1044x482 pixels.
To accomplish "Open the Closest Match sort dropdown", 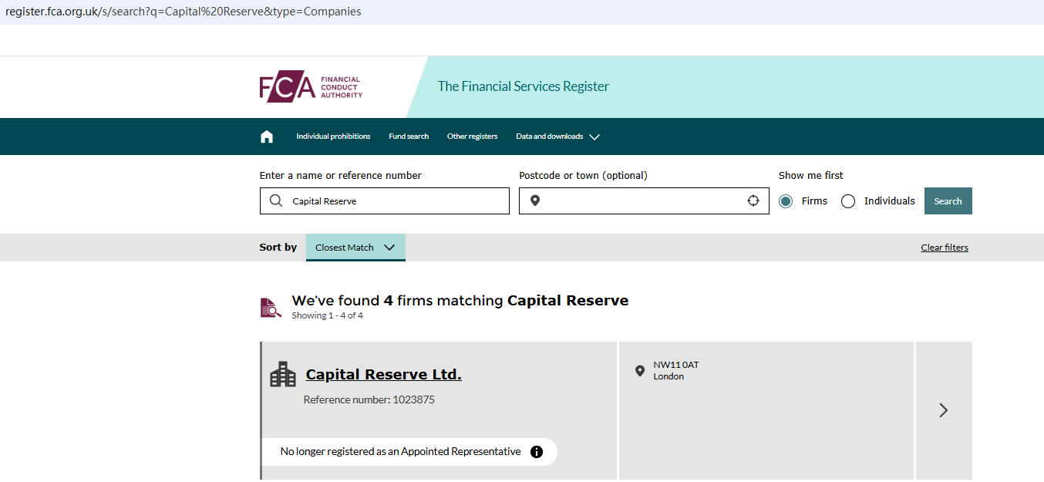I will coord(355,248).
